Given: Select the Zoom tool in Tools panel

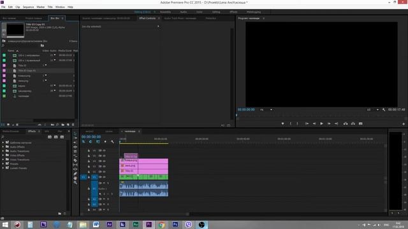Looking at the screenshot, I should [x=75, y=183].
